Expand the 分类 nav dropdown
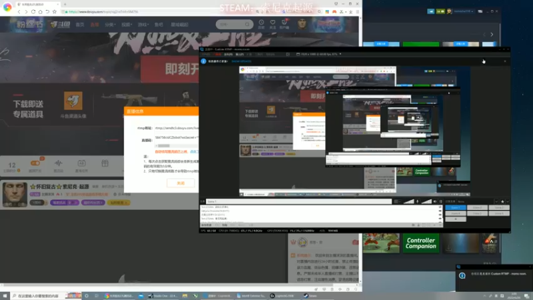 [x=110, y=25]
